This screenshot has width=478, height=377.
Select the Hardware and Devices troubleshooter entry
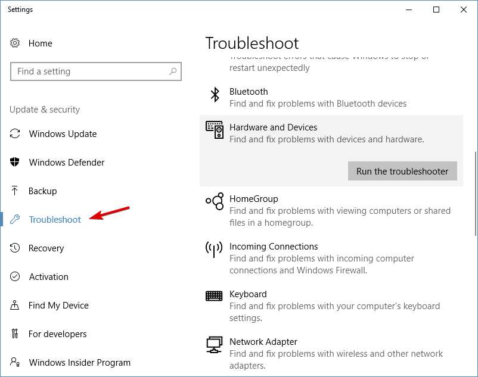[274, 127]
